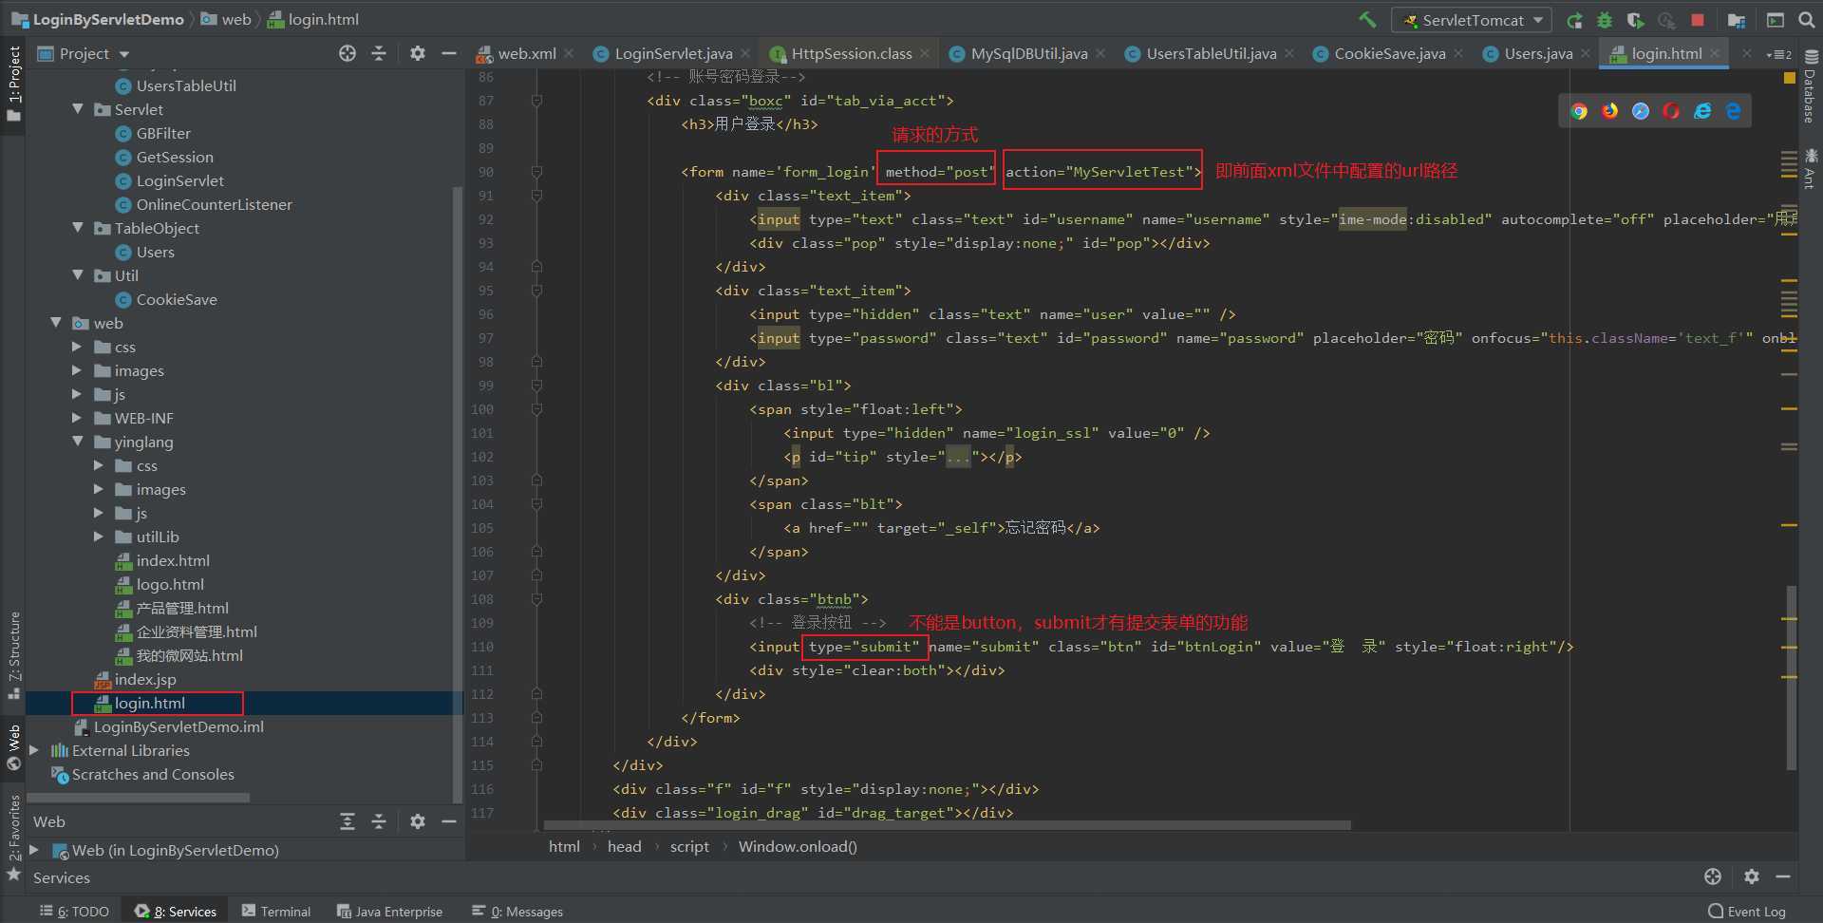Toggle the Database tool window
This screenshot has height=923, width=1823.
tap(1811, 87)
